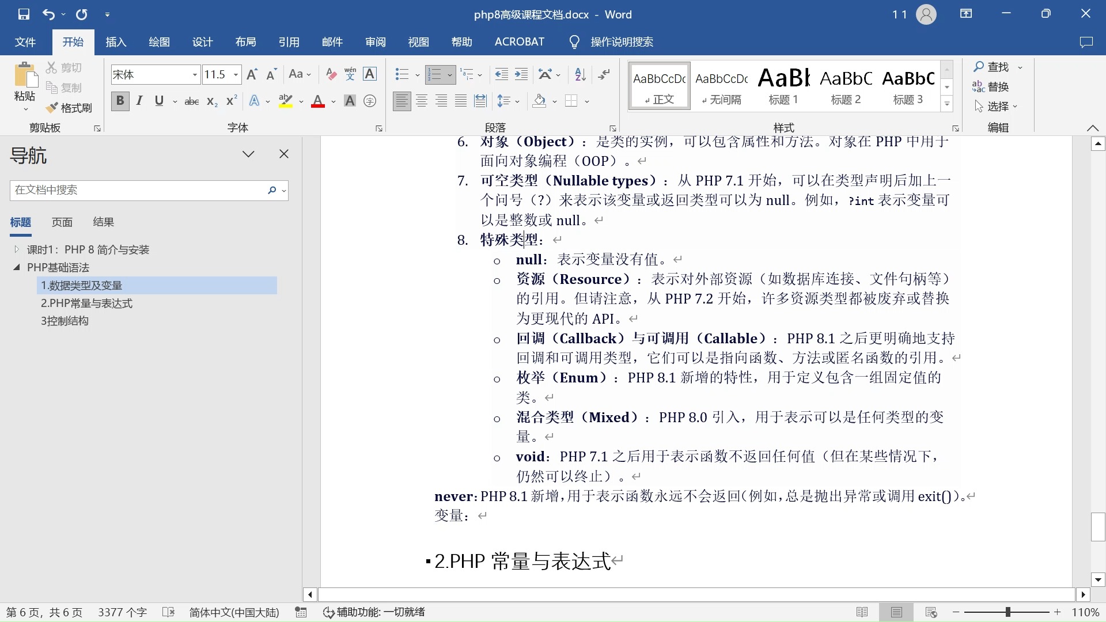This screenshot has height=622, width=1106.
Task: Select heading 2.PHP常量与表达式 in navigation
Action: pyautogui.click(x=86, y=303)
